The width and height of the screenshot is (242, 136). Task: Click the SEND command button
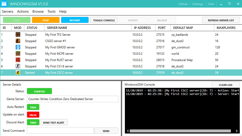point(106,131)
